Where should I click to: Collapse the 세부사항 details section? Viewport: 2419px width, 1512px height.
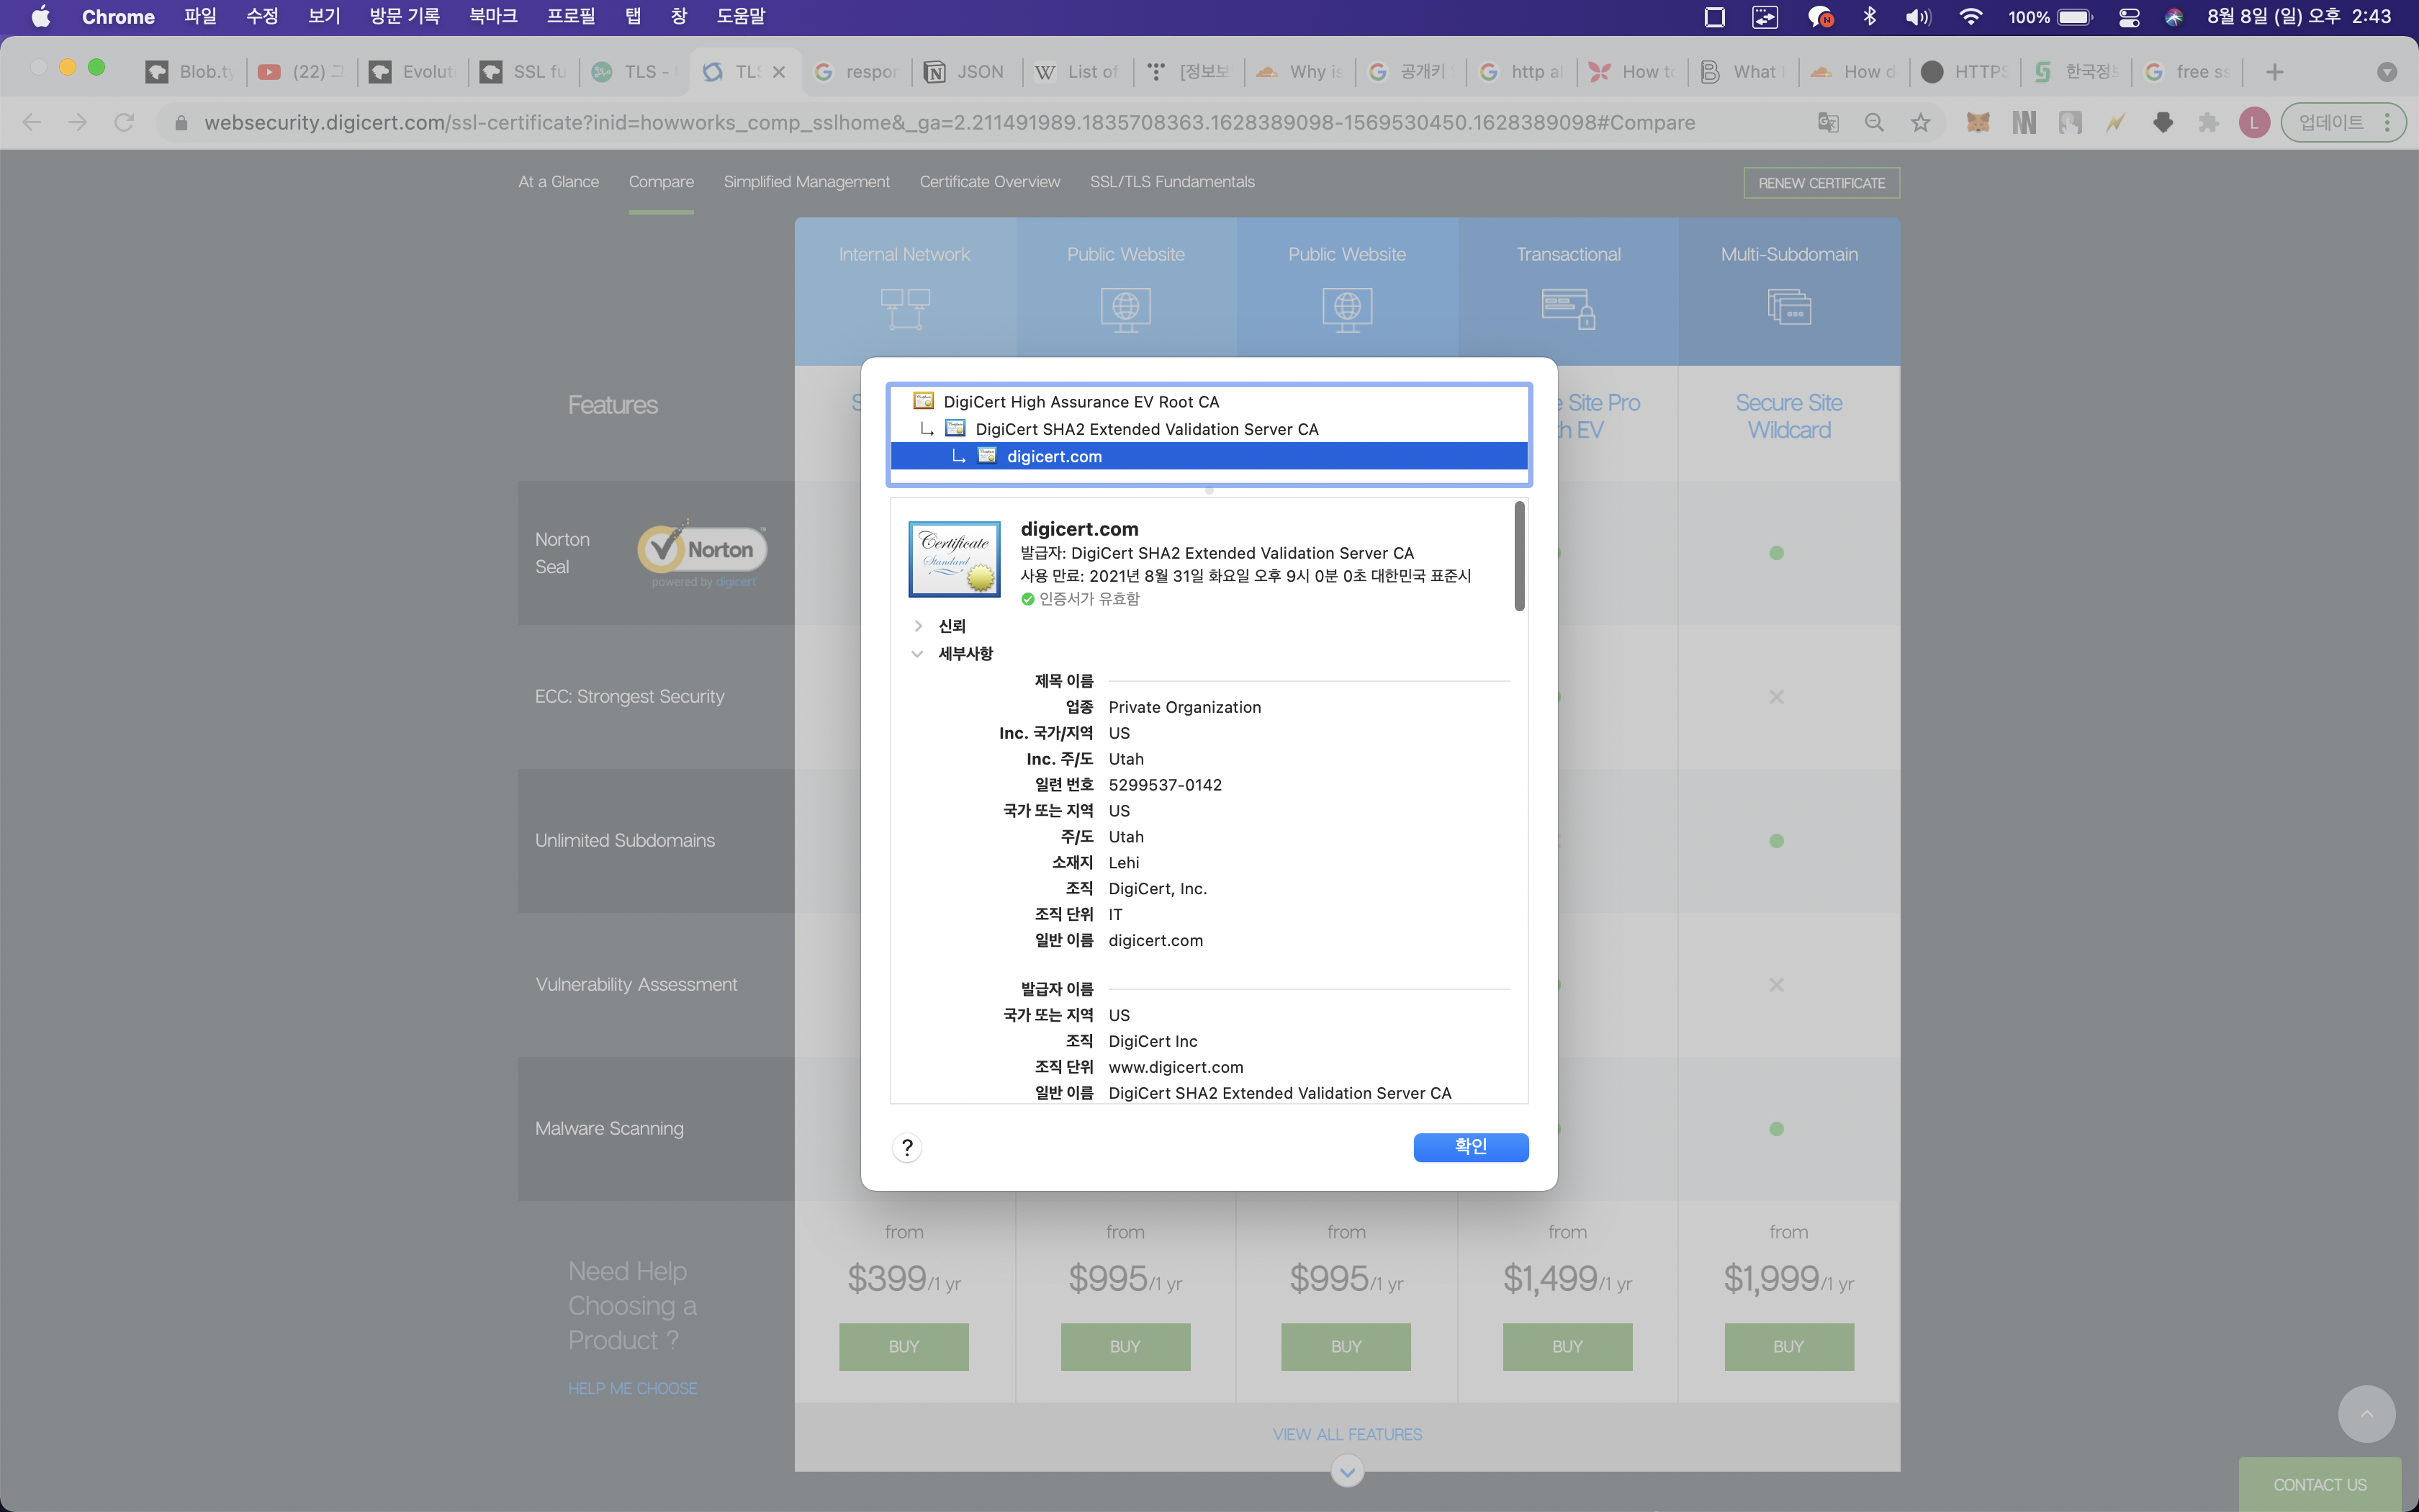click(x=918, y=654)
